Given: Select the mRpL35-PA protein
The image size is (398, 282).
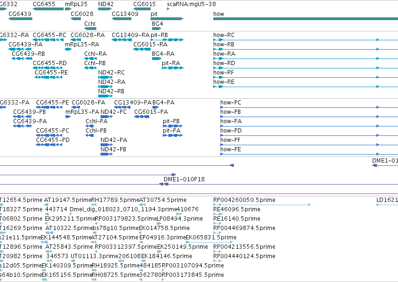Looking at the screenshot, I should [68, 117].
